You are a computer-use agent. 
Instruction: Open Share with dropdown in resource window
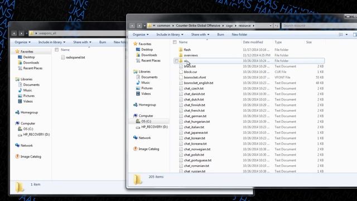tap(200, 35)
